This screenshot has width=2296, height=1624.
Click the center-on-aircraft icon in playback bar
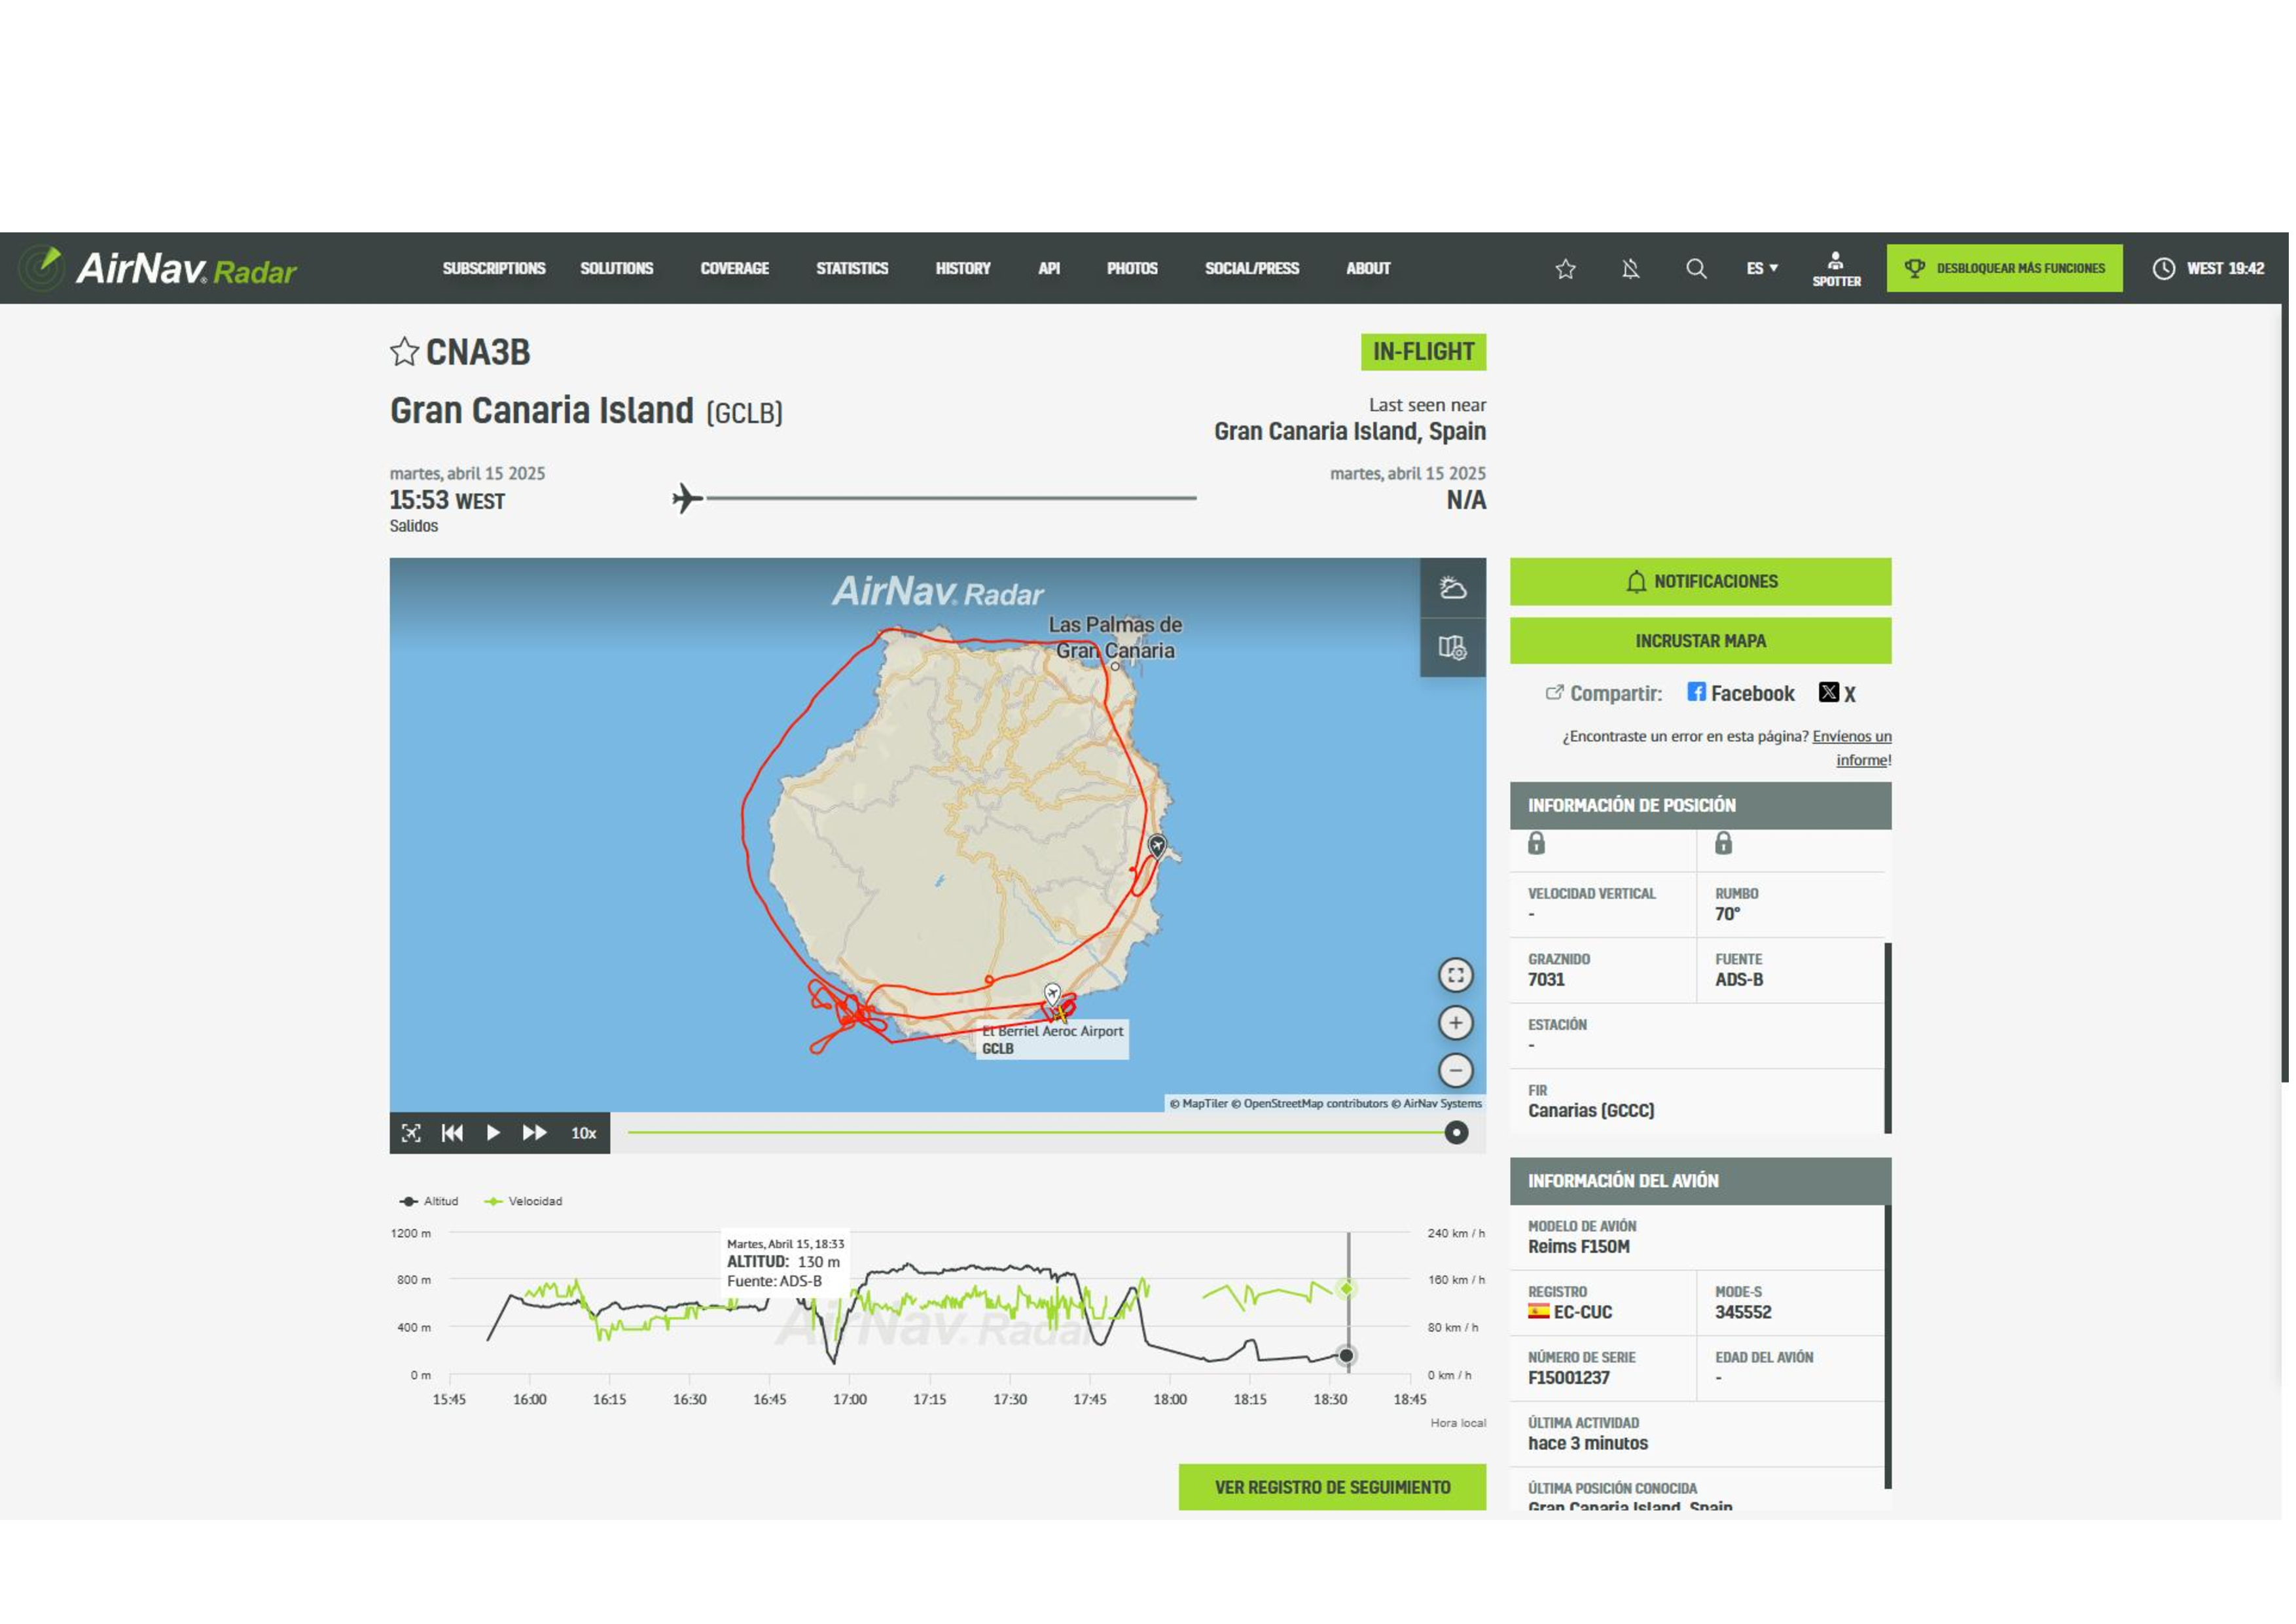tap(411, 1134)
